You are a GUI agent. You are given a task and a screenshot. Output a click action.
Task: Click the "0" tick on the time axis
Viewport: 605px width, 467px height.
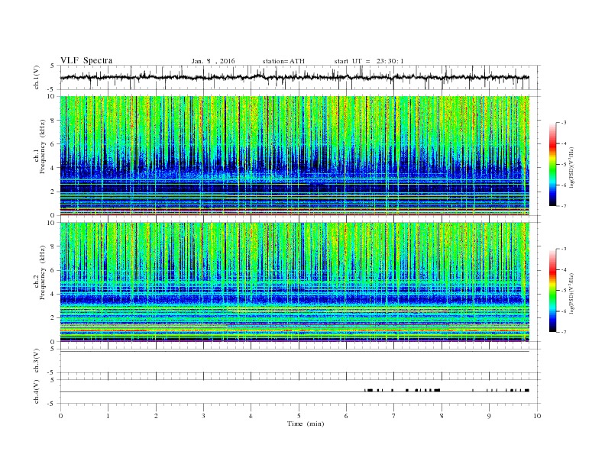pos(60,416)
